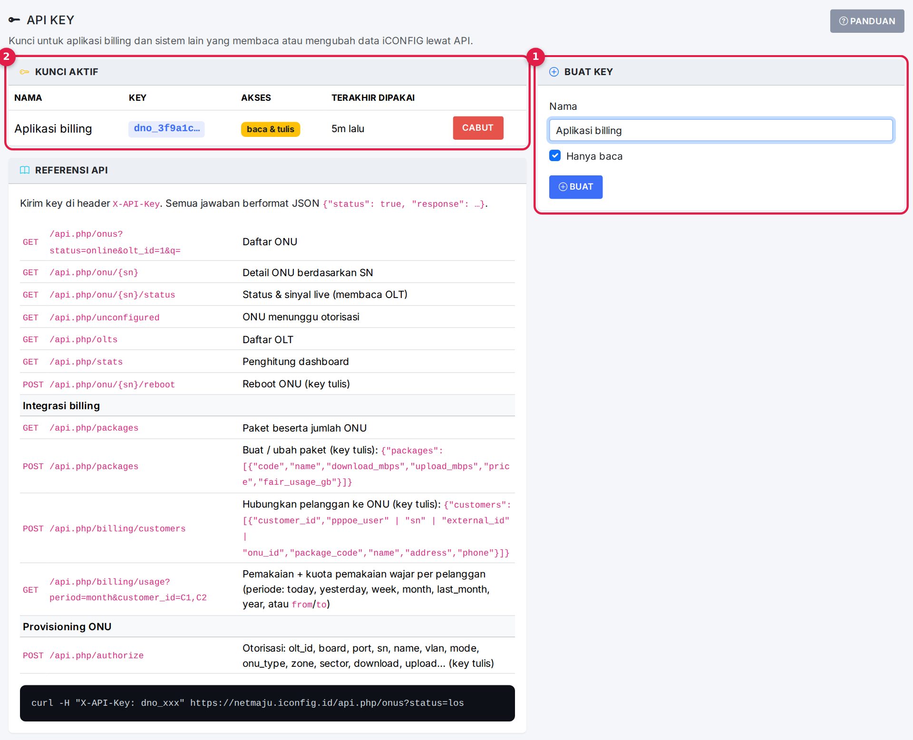Viewport: 913px width, 740px height.
Task: Click the Daftar OLT description
Action: pos(268,340)
